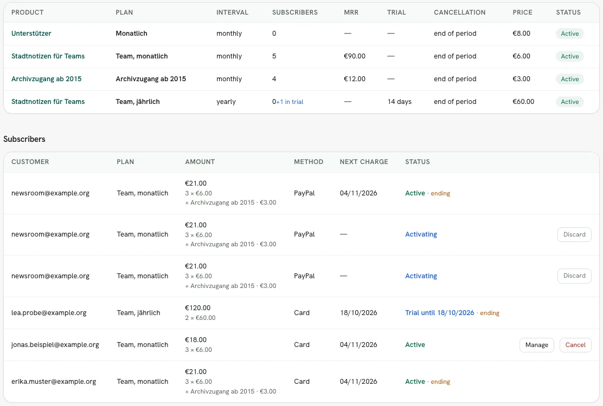This screenshot has width=603, height=406.
Task: Select the AMOUNT column header
Action: coord(200,161)
